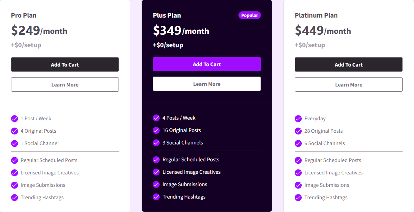The width and height of the screenshot is (414, 212).
Task: Click checkmark icon beside 3 Social Channels
Action: click(156, 142)
